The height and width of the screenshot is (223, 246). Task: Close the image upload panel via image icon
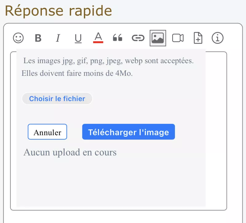[x=158, y=38]
